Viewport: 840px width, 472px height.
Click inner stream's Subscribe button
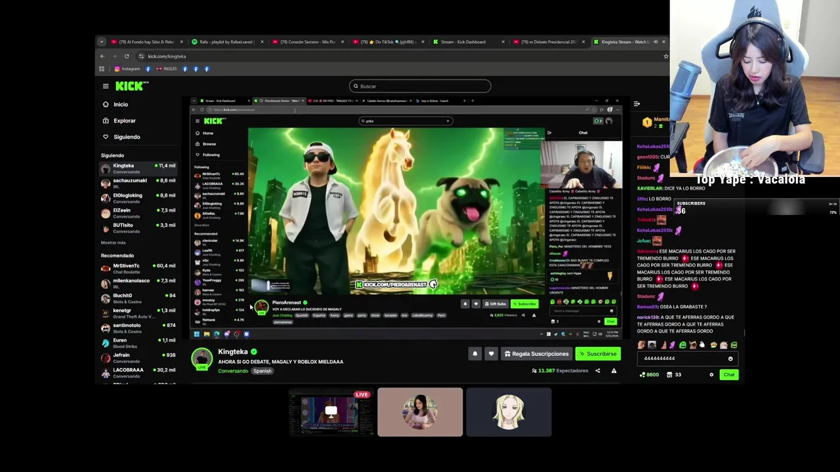click(x=524, y=304)
